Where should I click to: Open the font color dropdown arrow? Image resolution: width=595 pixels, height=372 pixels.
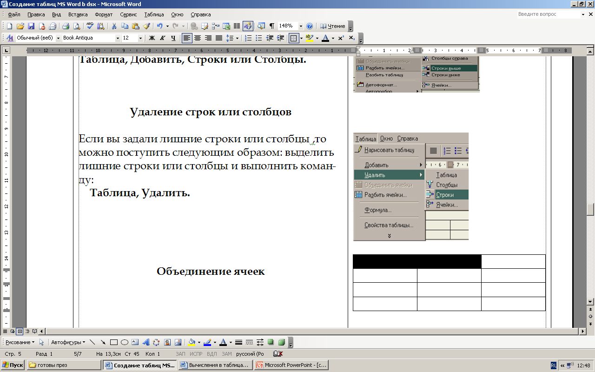click(x=333, y=38)
